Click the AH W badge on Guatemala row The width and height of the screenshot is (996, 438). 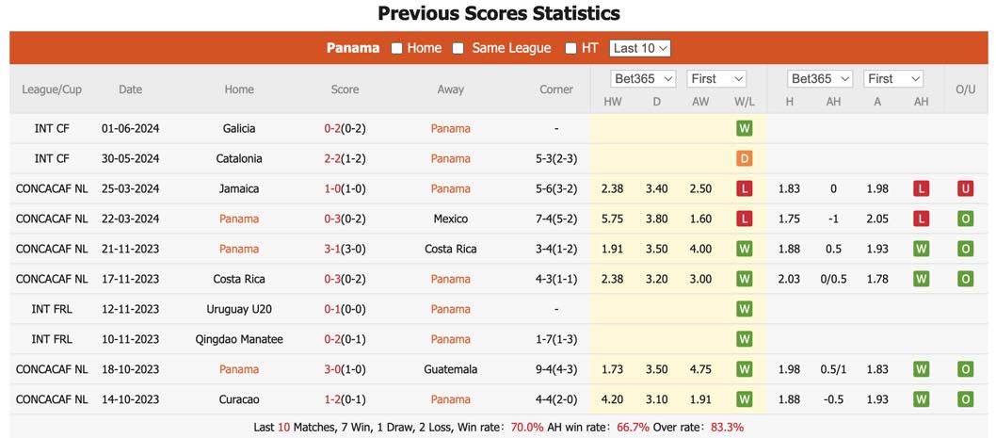pyautogui.click(x=921, y=369)
